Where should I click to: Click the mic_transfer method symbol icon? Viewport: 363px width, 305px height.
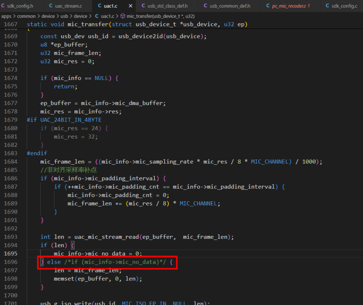pyautogui.click(x=123, y=16)
